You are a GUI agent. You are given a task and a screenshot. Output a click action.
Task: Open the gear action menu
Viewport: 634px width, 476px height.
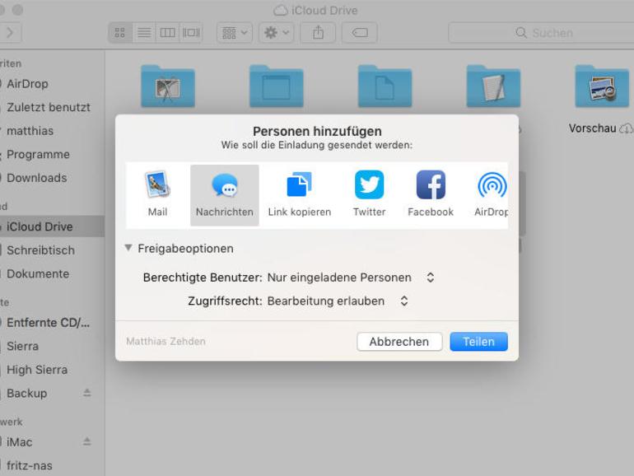point(277,33)
